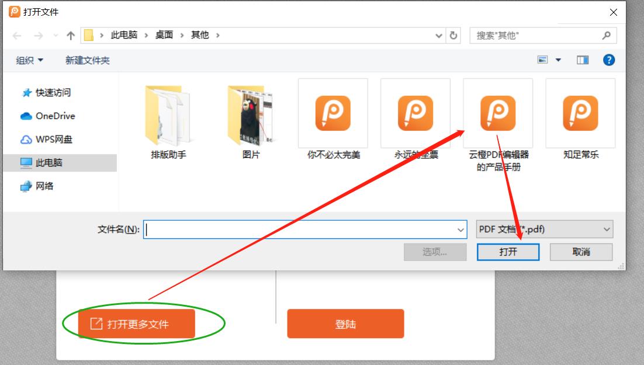Open the file name dropdown arrow

tap(461, 230)
